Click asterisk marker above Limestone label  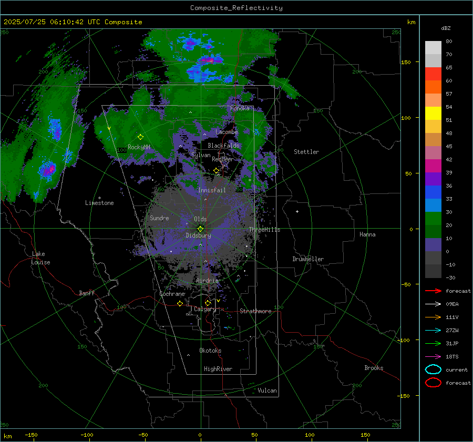tap(99, 198)
